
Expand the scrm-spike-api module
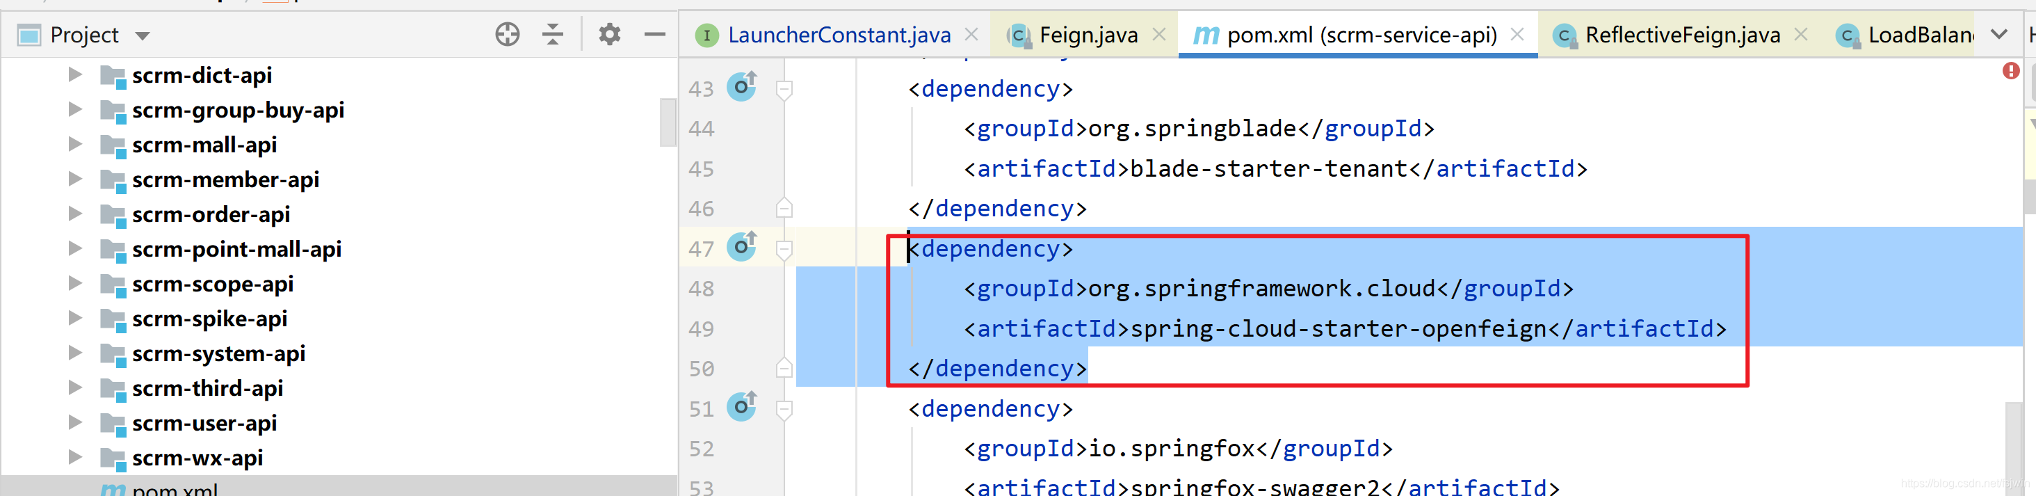pyautogui.click(x=75, y=318)
